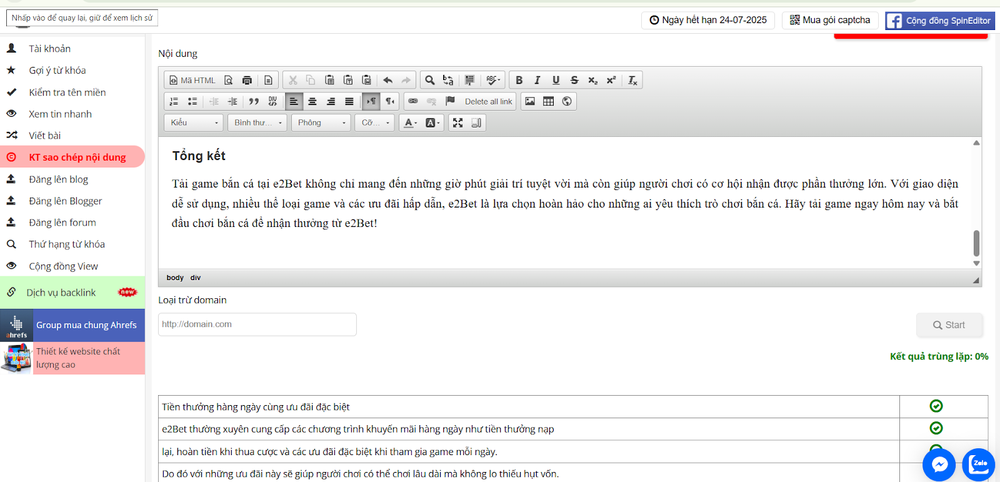Open the HTML source view (Mã HTML)

click(192, 80)
